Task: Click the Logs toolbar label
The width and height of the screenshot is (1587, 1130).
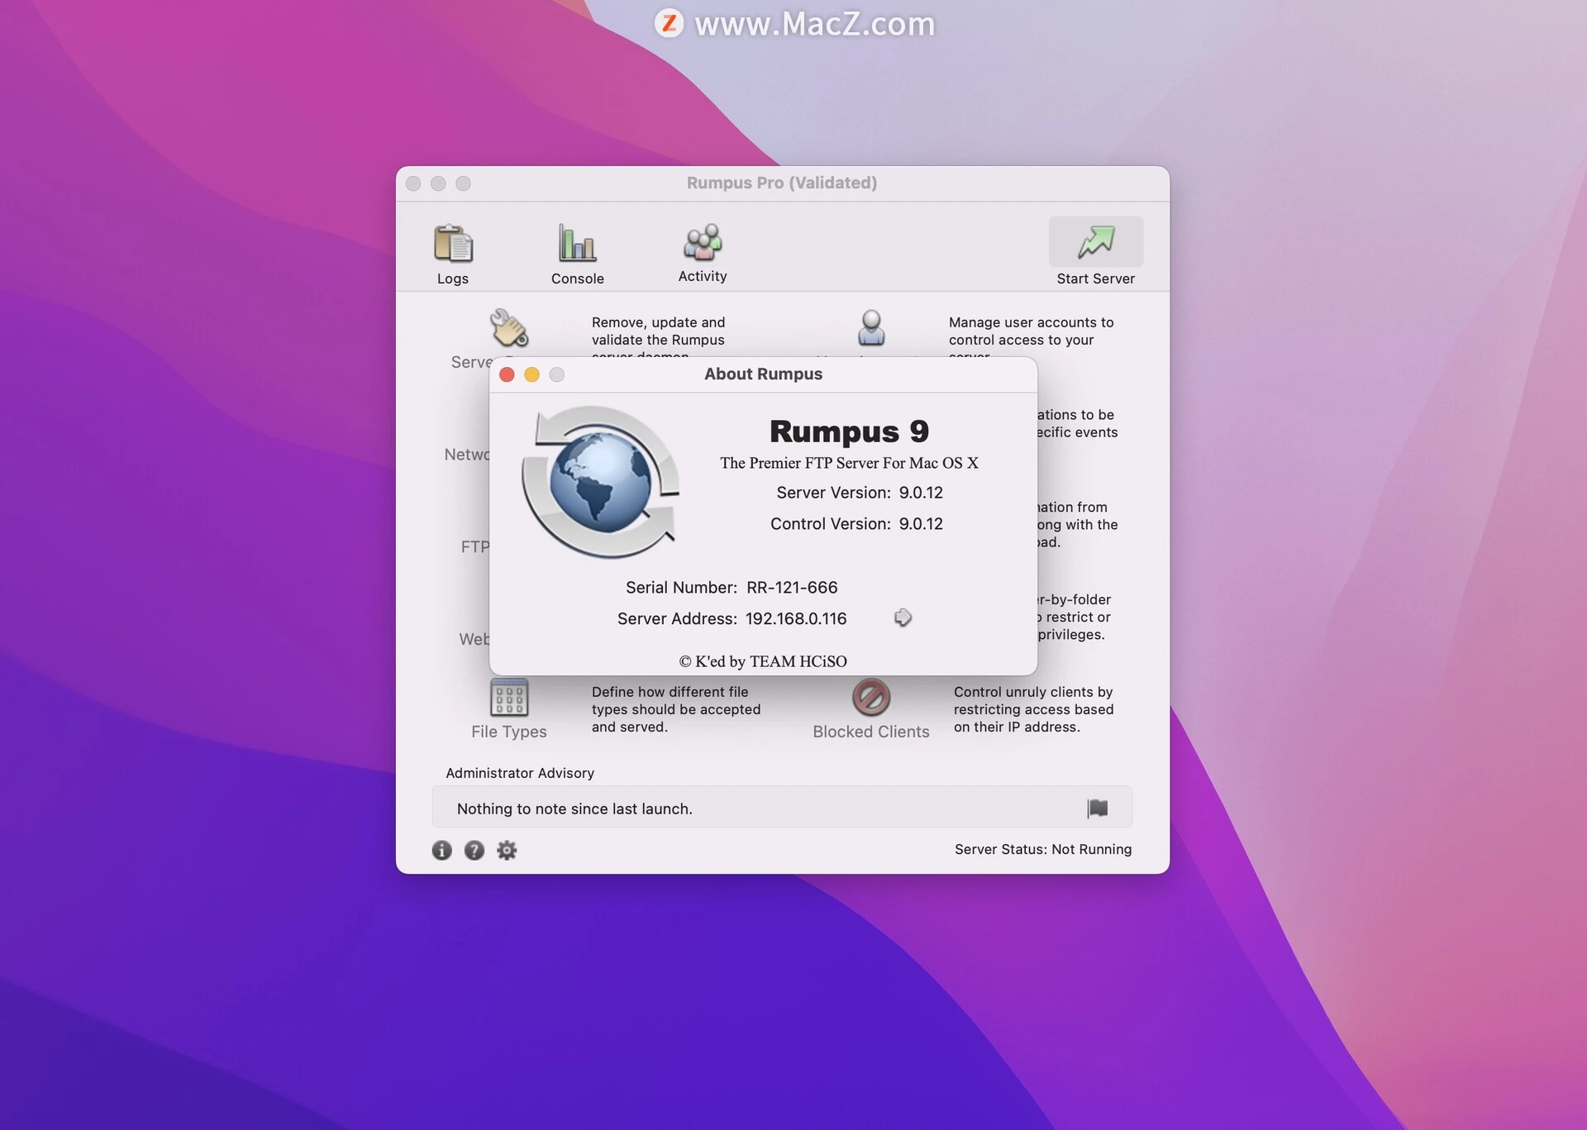Action: coord(453,279)
